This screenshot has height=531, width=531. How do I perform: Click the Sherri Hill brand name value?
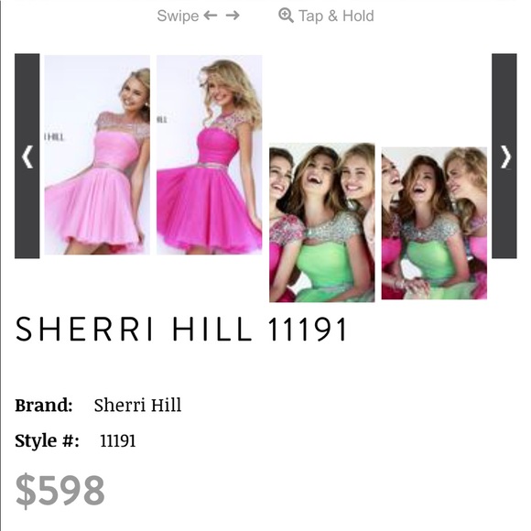[137, 405]
